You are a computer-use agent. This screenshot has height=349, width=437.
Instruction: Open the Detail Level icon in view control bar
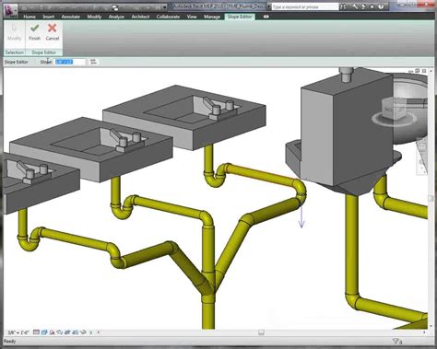pyautogui.click(x=36, y=332)
